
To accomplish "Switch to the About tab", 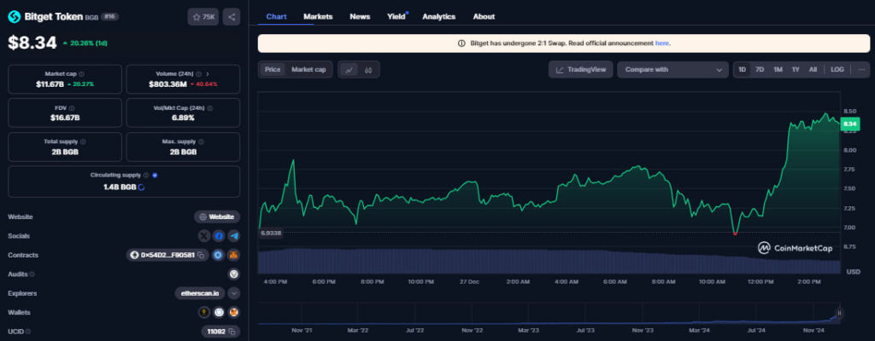I will click(484, 17).
